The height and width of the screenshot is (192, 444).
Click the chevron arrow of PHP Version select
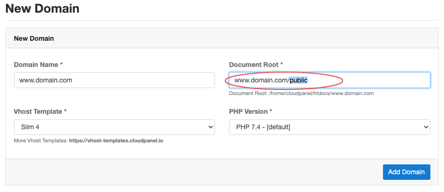(426, 127)
